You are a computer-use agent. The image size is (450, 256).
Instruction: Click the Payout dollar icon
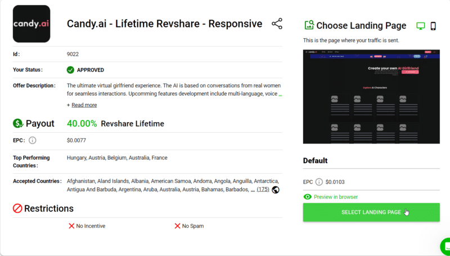point(18,123)
